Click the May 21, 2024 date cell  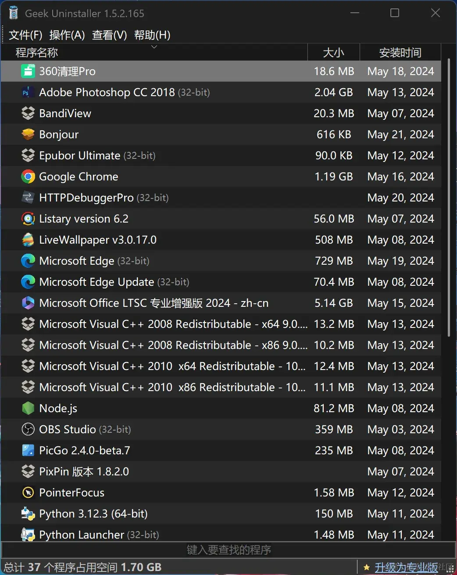(400, 134)
